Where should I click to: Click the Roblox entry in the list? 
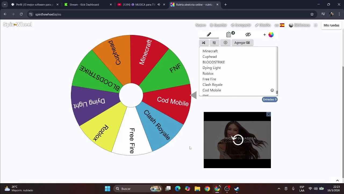[x=208, y=73]
